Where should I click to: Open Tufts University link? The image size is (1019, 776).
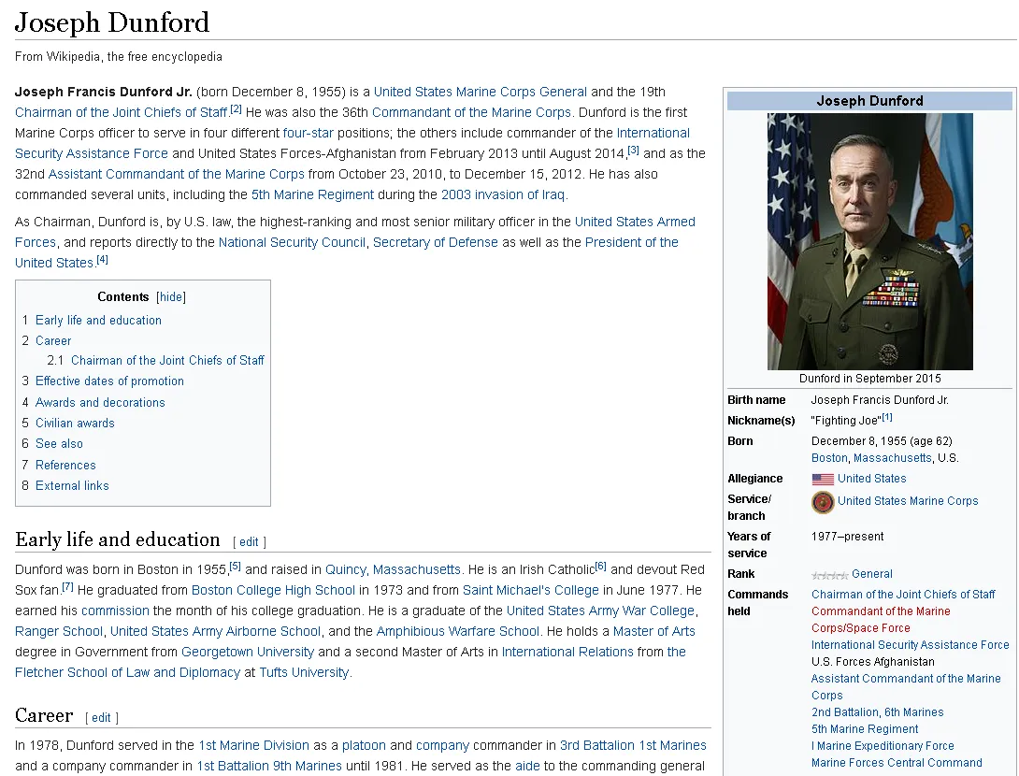click(x=304, y=673)
